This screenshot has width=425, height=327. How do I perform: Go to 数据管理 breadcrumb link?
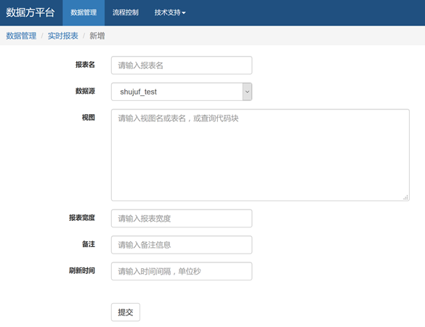pyautogui.click(x=21, y=36)
